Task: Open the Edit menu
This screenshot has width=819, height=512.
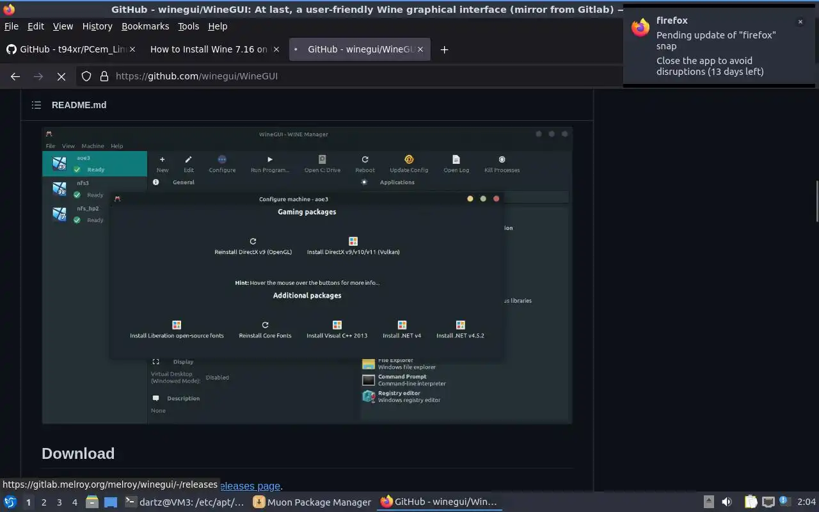Action: click(36, 26)
